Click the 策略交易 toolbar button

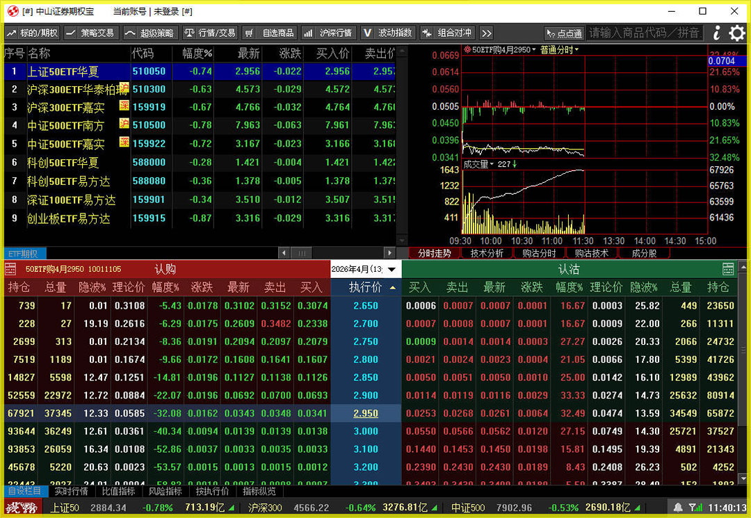pos(90,33)
